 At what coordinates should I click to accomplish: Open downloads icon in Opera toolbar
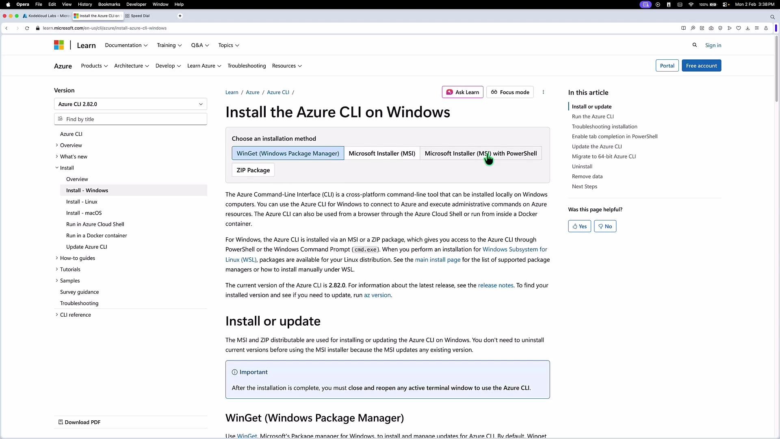(x=747, y=28)
